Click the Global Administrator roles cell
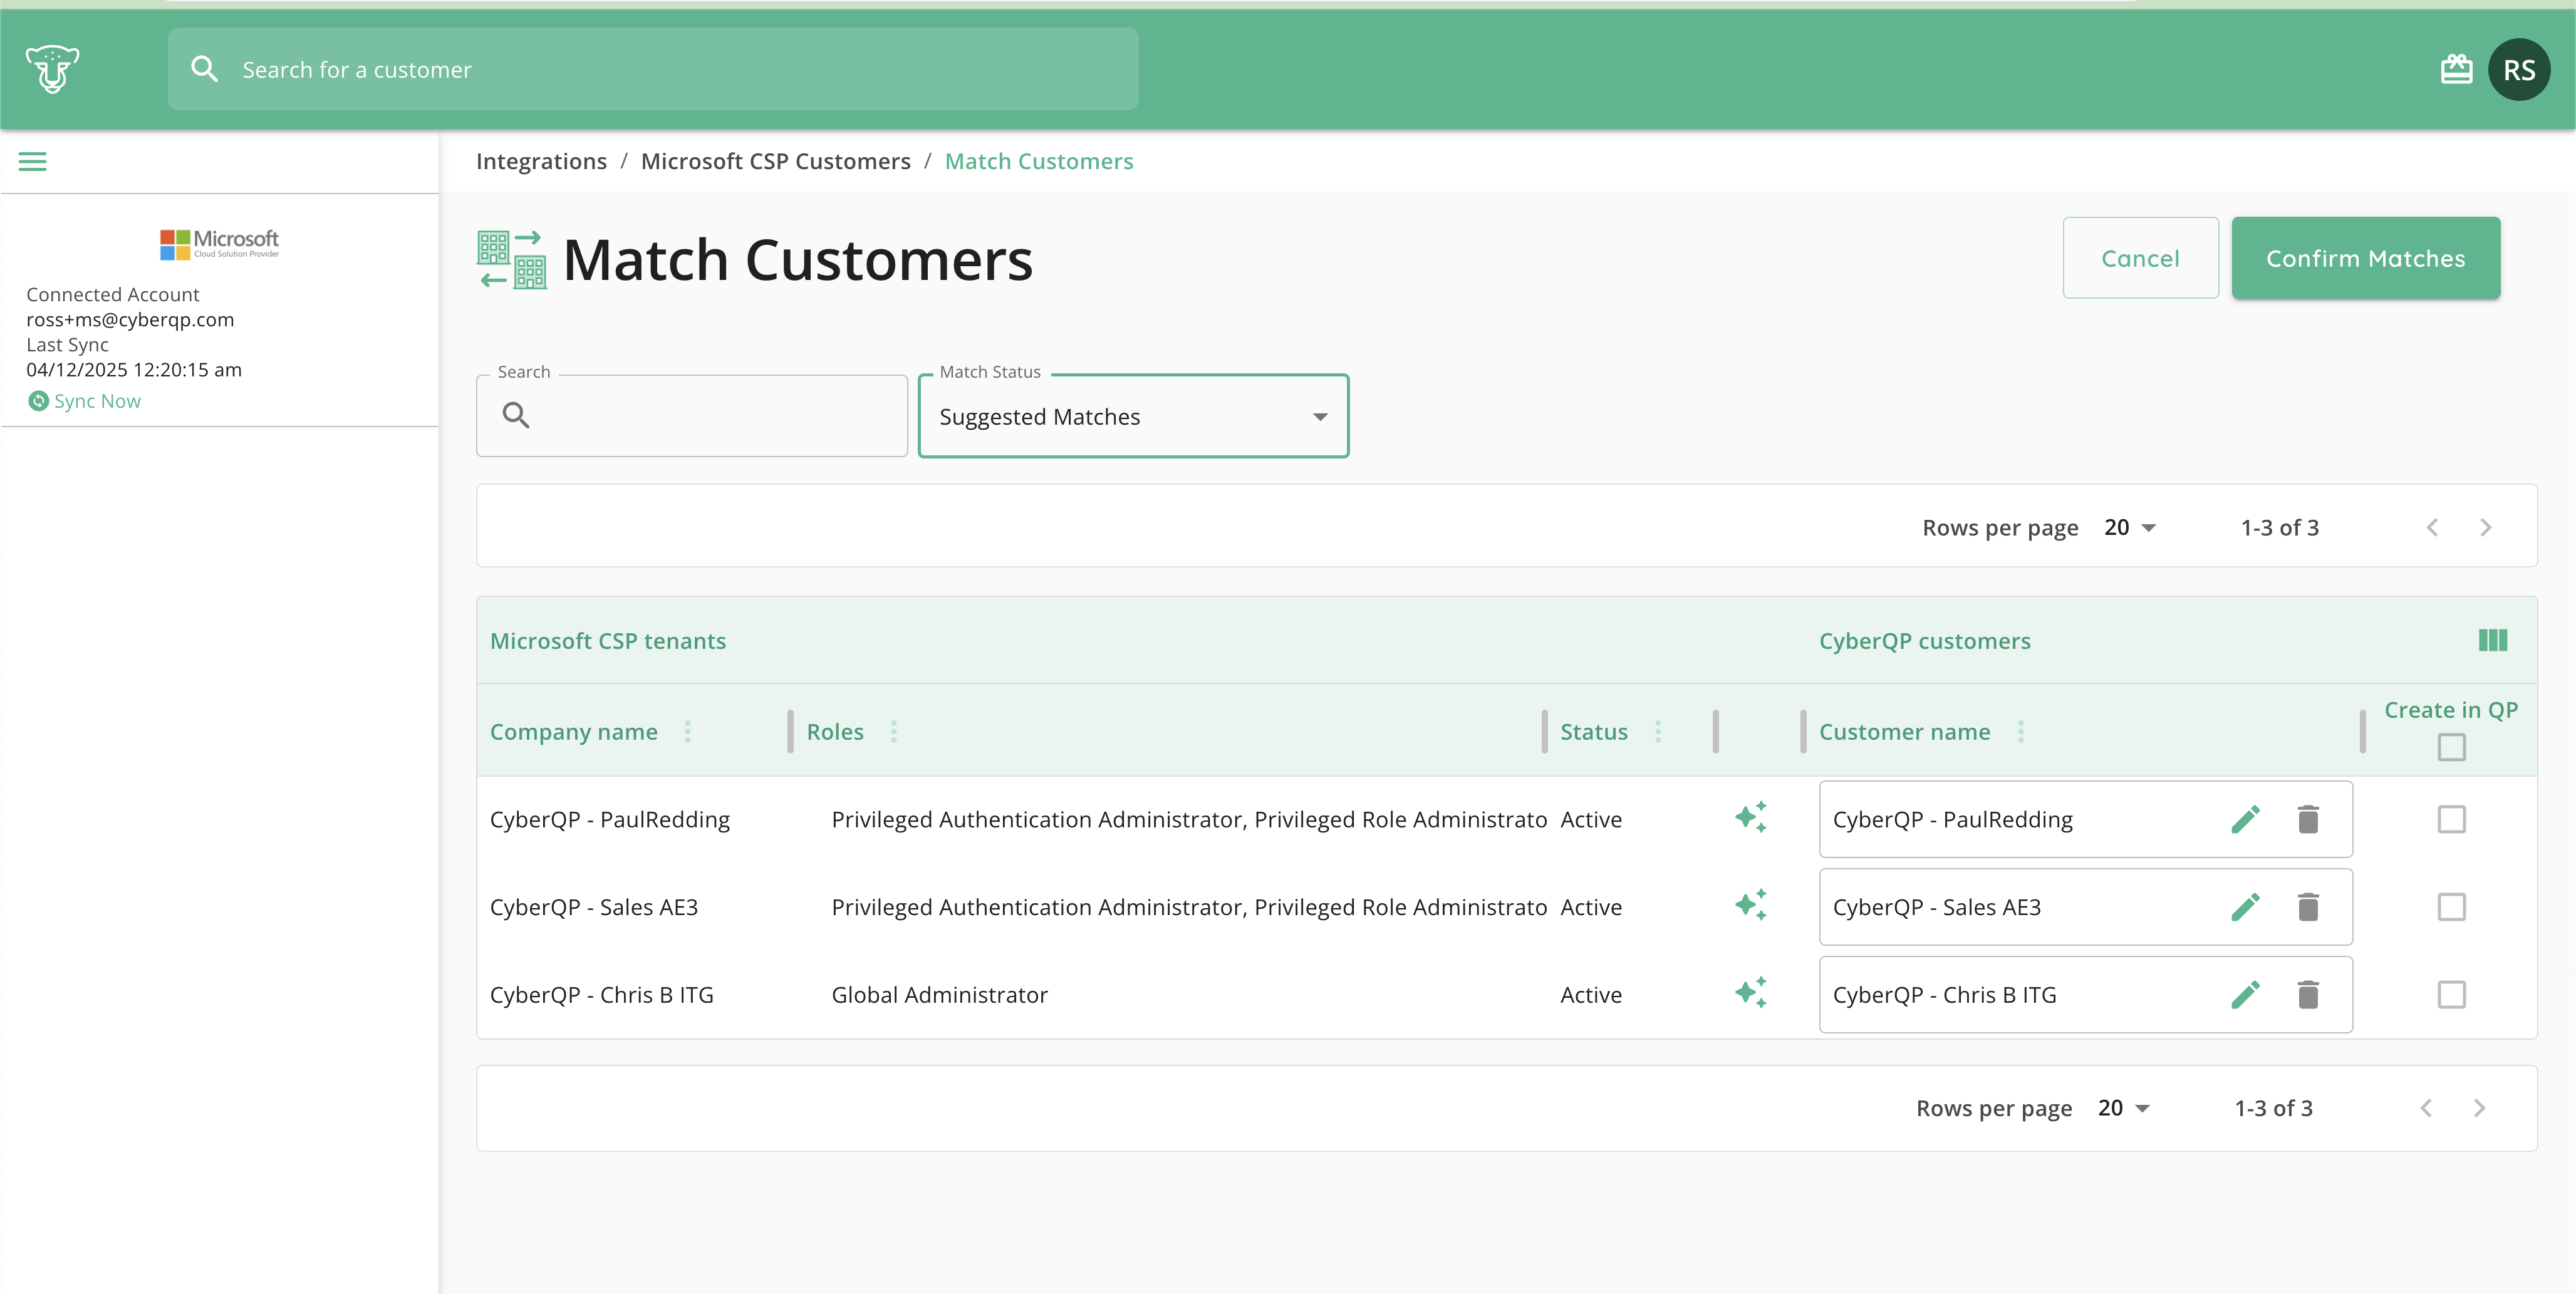 (x=939, y=995)
